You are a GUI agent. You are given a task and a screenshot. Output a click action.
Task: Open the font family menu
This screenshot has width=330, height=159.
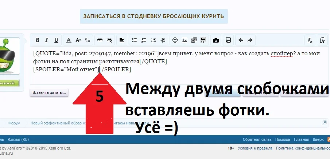[x=88, y=40]
